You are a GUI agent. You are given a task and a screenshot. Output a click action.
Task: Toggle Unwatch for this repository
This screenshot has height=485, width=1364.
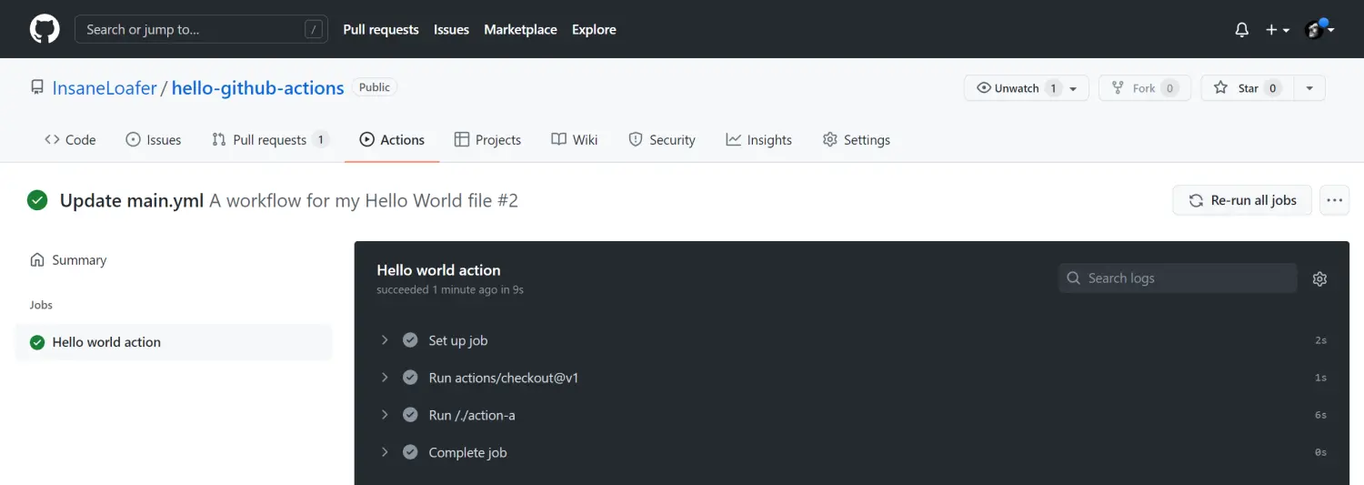point(1016,88)
